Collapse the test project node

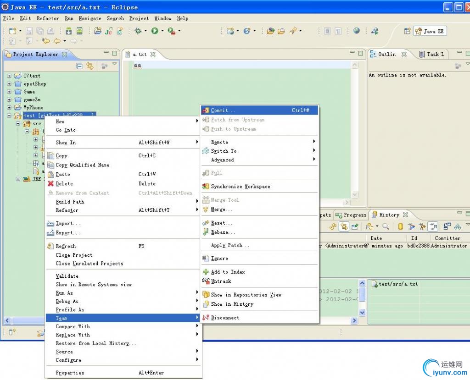(x=9, y=116)
